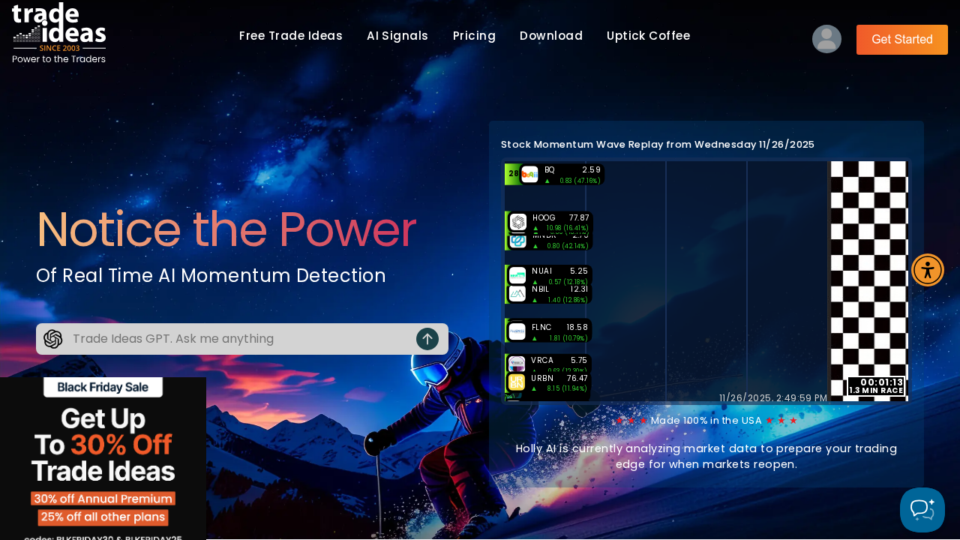Go to the Pricing page
The width and height of the screenshot is (960, 540).
click(474, 36)
